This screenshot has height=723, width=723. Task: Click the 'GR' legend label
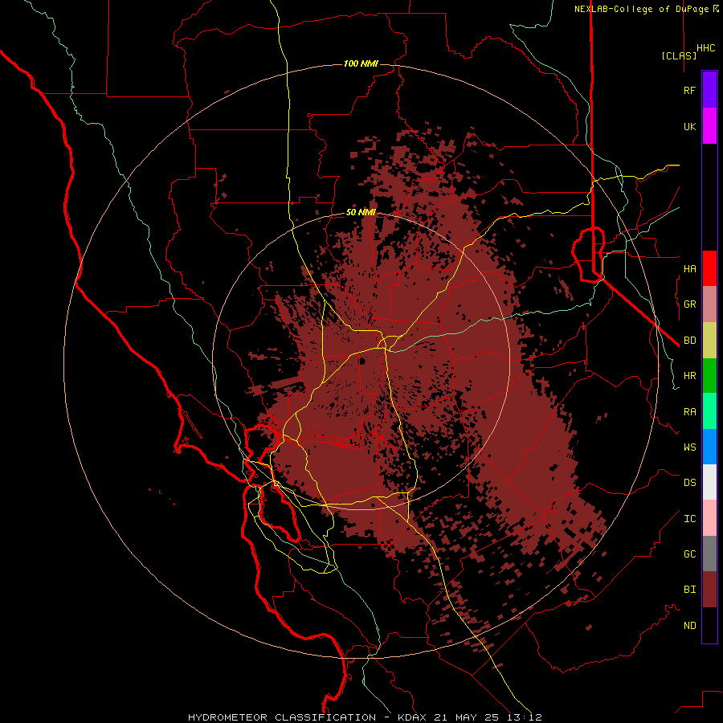[x=690, y=304]
